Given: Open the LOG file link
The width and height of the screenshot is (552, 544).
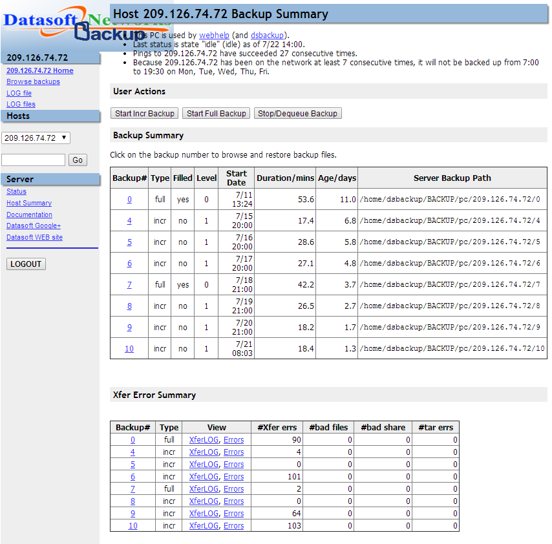Looking at the screenshot, I should (19, 93).
